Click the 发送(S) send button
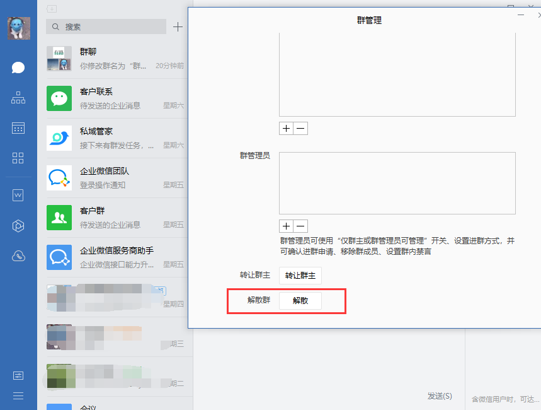Viewport: 541px width, 410px height. (x=440, y=396)
